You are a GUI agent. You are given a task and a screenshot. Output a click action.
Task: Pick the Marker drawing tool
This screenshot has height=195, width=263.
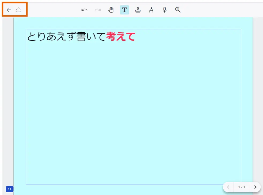(x=151, y=10)
